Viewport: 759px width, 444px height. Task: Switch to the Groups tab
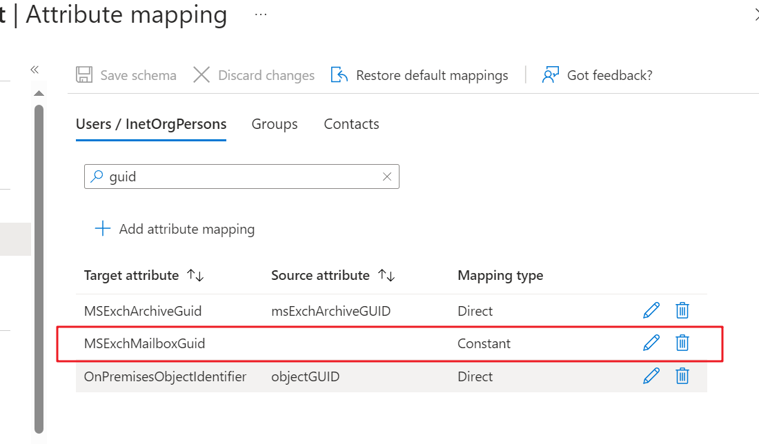(274, 124)
